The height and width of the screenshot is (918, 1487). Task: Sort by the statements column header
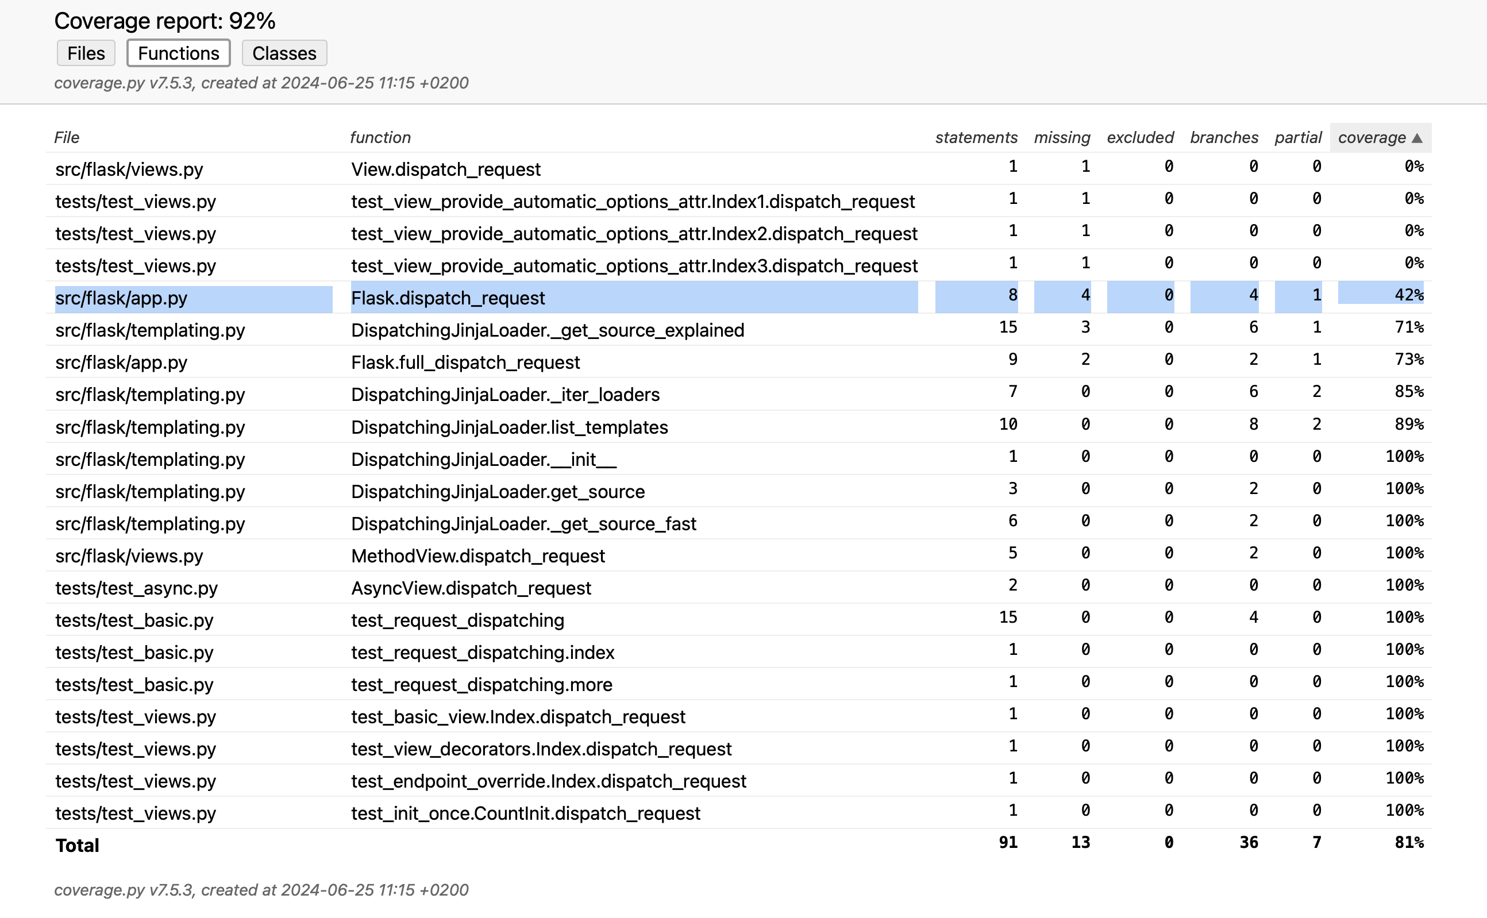click(976, 138)
